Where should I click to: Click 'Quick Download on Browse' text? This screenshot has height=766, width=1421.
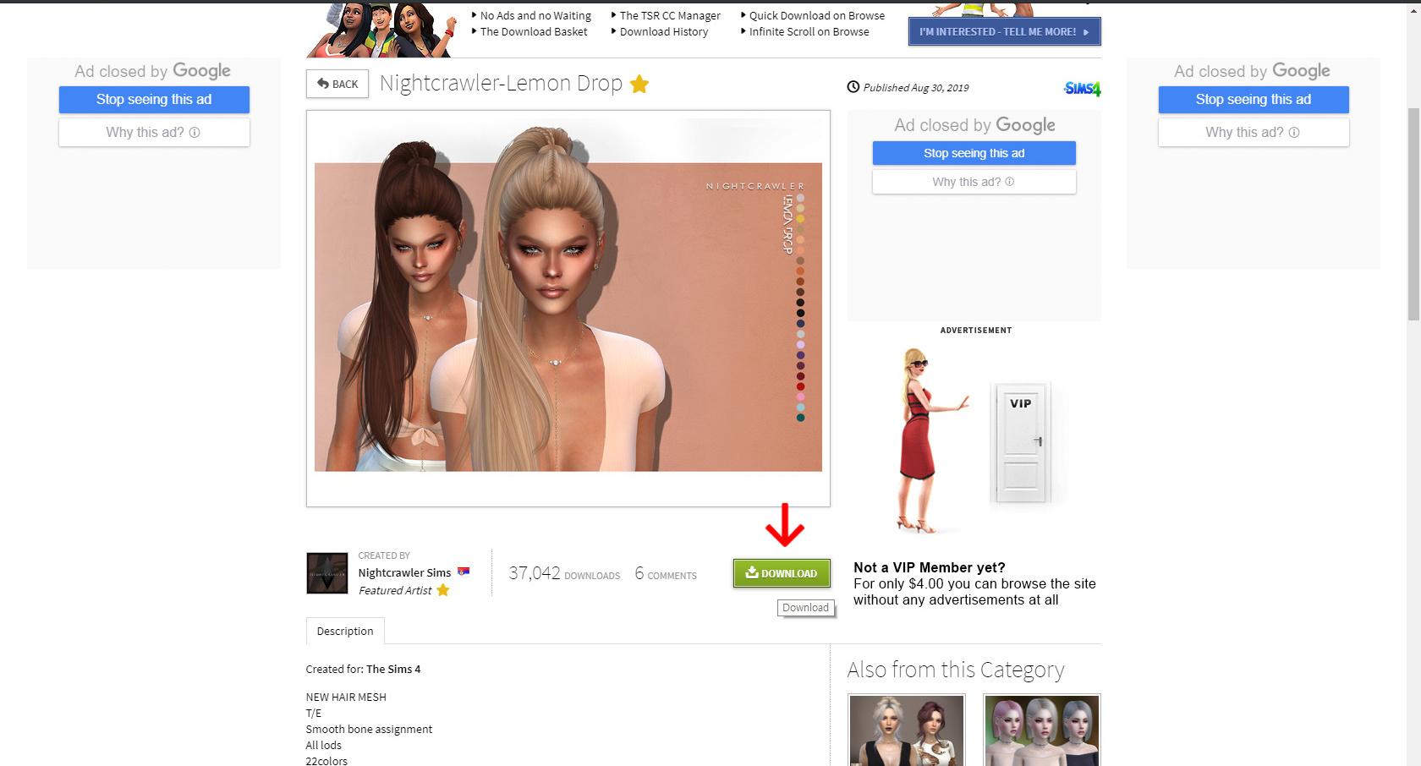817,15
